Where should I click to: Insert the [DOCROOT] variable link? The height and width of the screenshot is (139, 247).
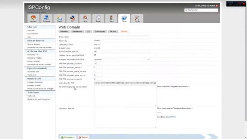[x=171, y=117]
